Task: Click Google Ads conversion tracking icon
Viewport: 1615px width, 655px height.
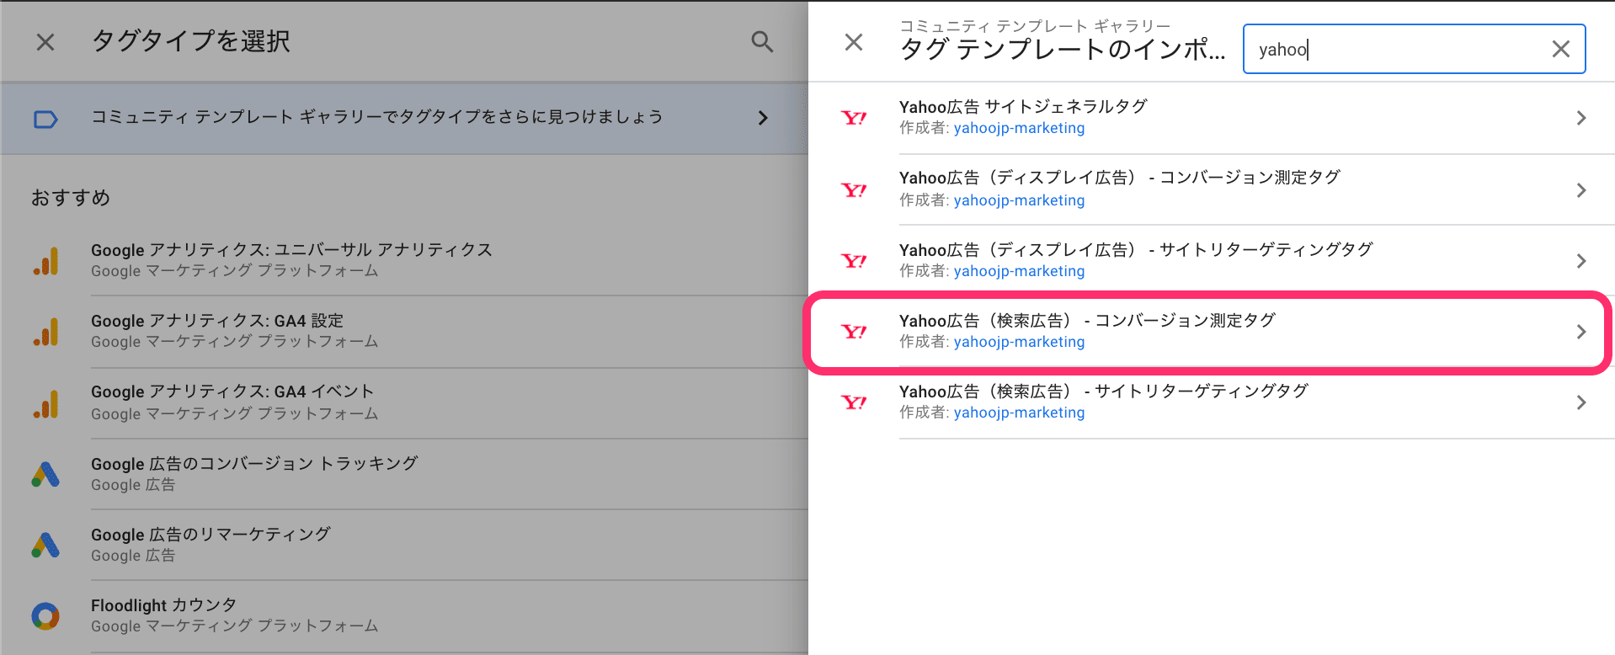Action: click(x=45, y=475)
